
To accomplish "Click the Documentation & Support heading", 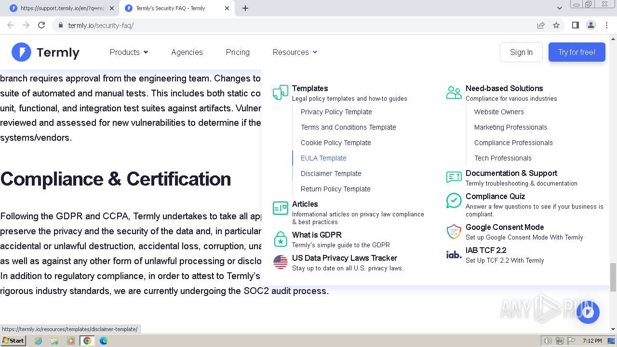I will coord(511,173).
